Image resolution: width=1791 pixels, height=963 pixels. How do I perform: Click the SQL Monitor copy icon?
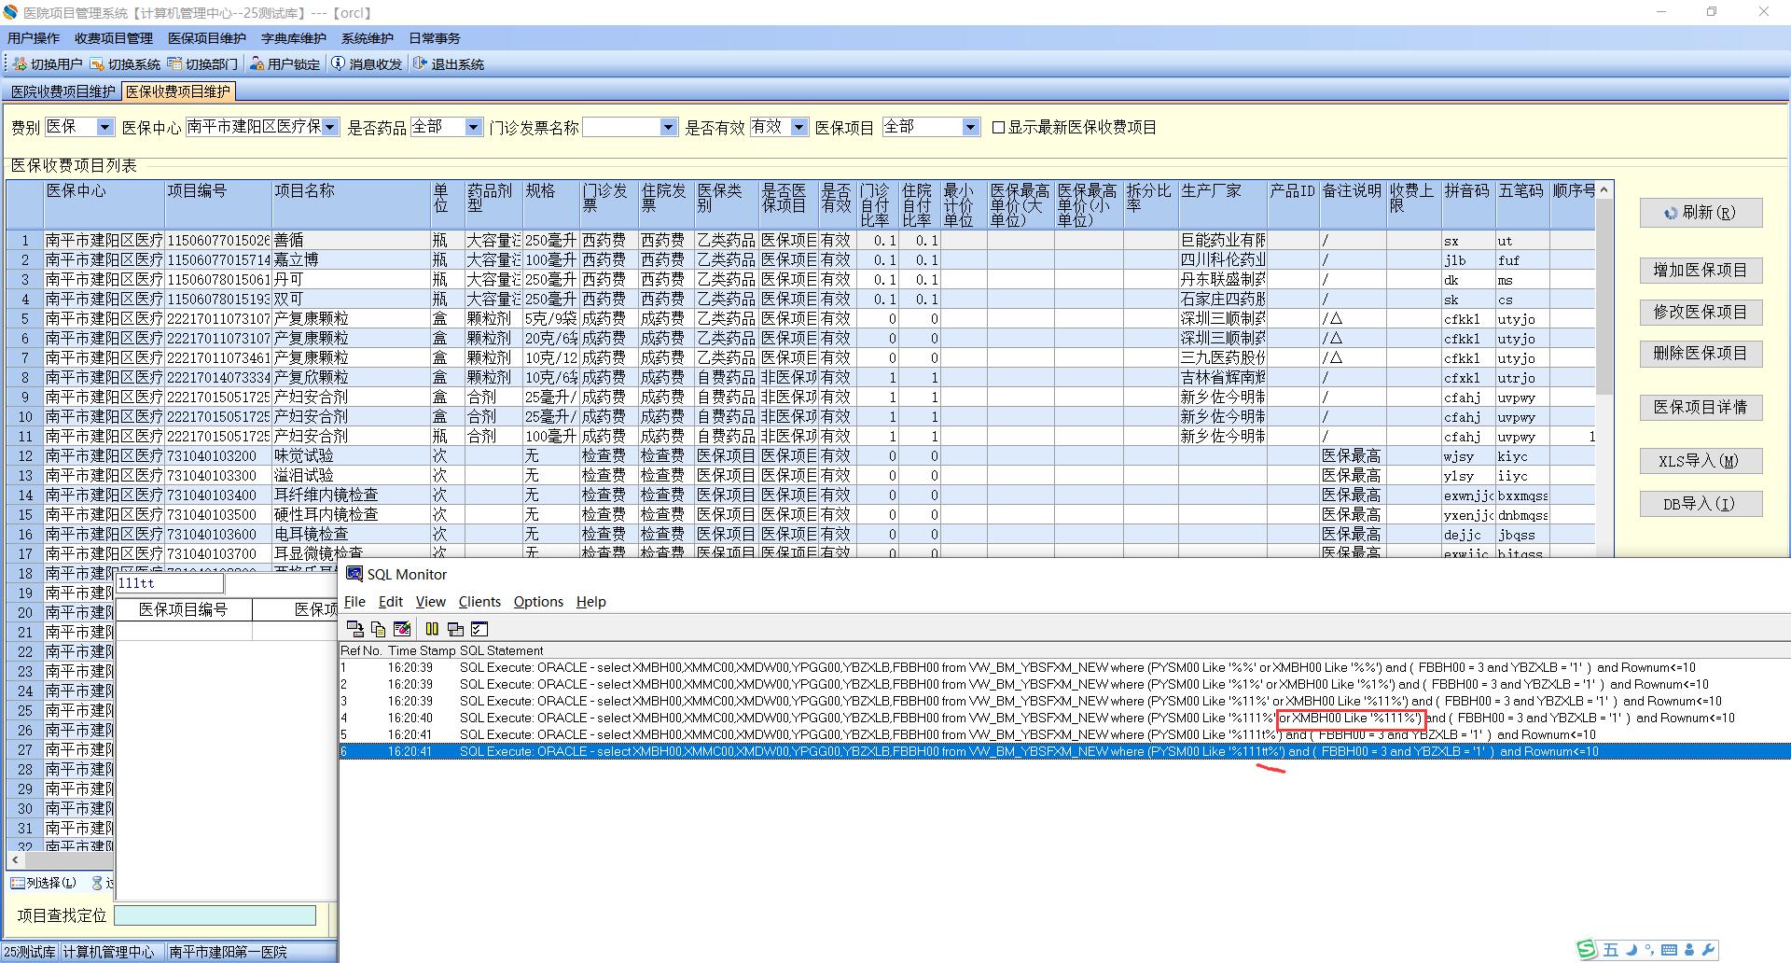point(378,629)
